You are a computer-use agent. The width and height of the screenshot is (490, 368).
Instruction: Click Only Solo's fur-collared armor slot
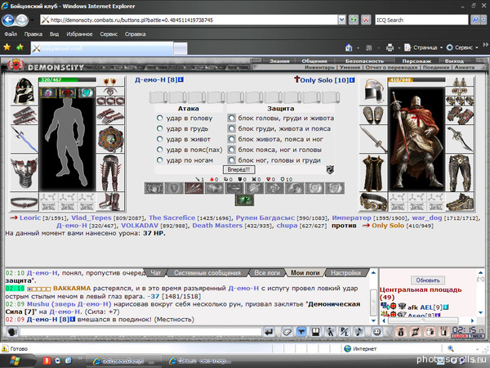[x=373, y=173]
